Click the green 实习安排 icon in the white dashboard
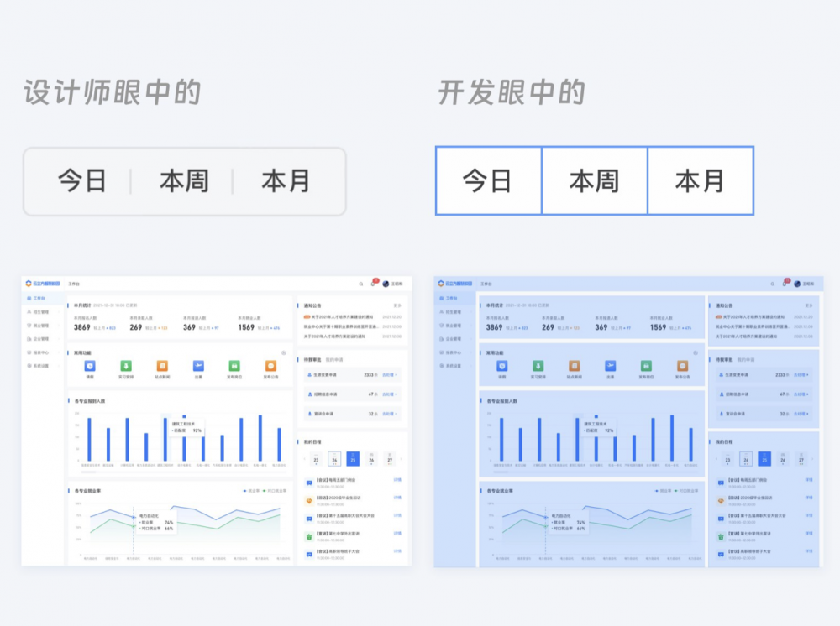Screen dimensions: 840x626 tap(126, 366)
